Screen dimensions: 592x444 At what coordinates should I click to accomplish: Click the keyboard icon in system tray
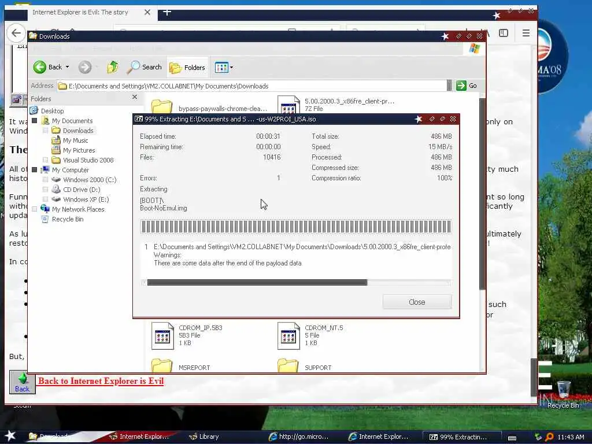coord(512,438)
